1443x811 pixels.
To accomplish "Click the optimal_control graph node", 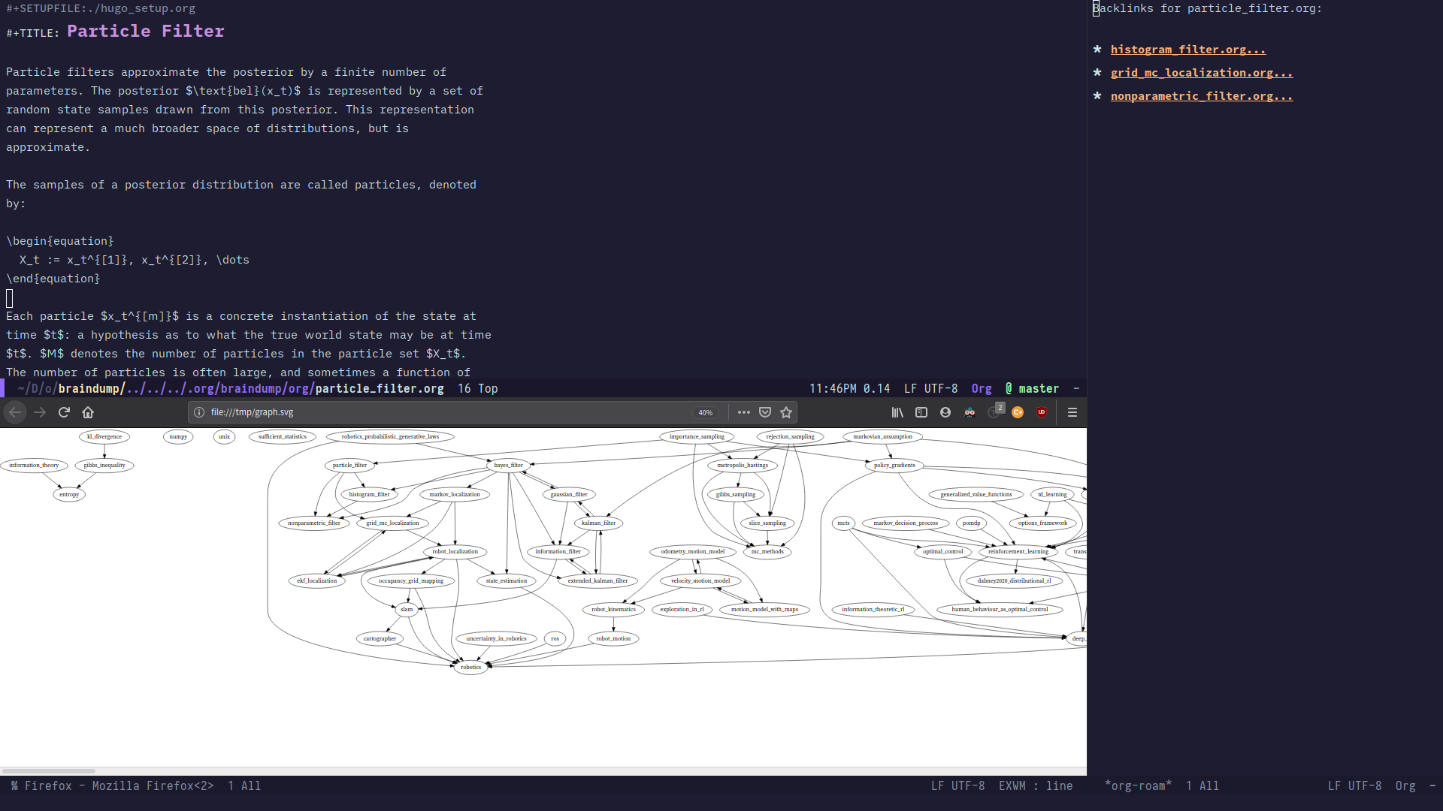I will click(943, 552).
